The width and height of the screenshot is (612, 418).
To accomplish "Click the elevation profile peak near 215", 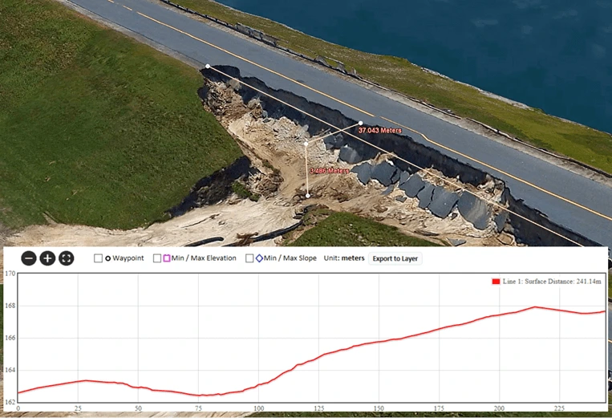I will click(x=534, y=307).
